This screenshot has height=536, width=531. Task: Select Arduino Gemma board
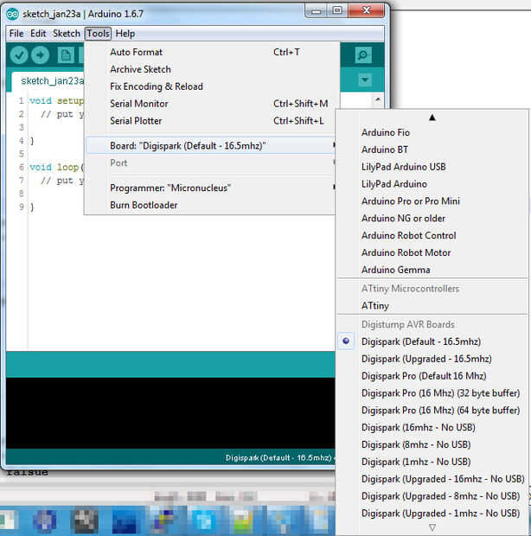pyautogui.click(x=432, y=270)
